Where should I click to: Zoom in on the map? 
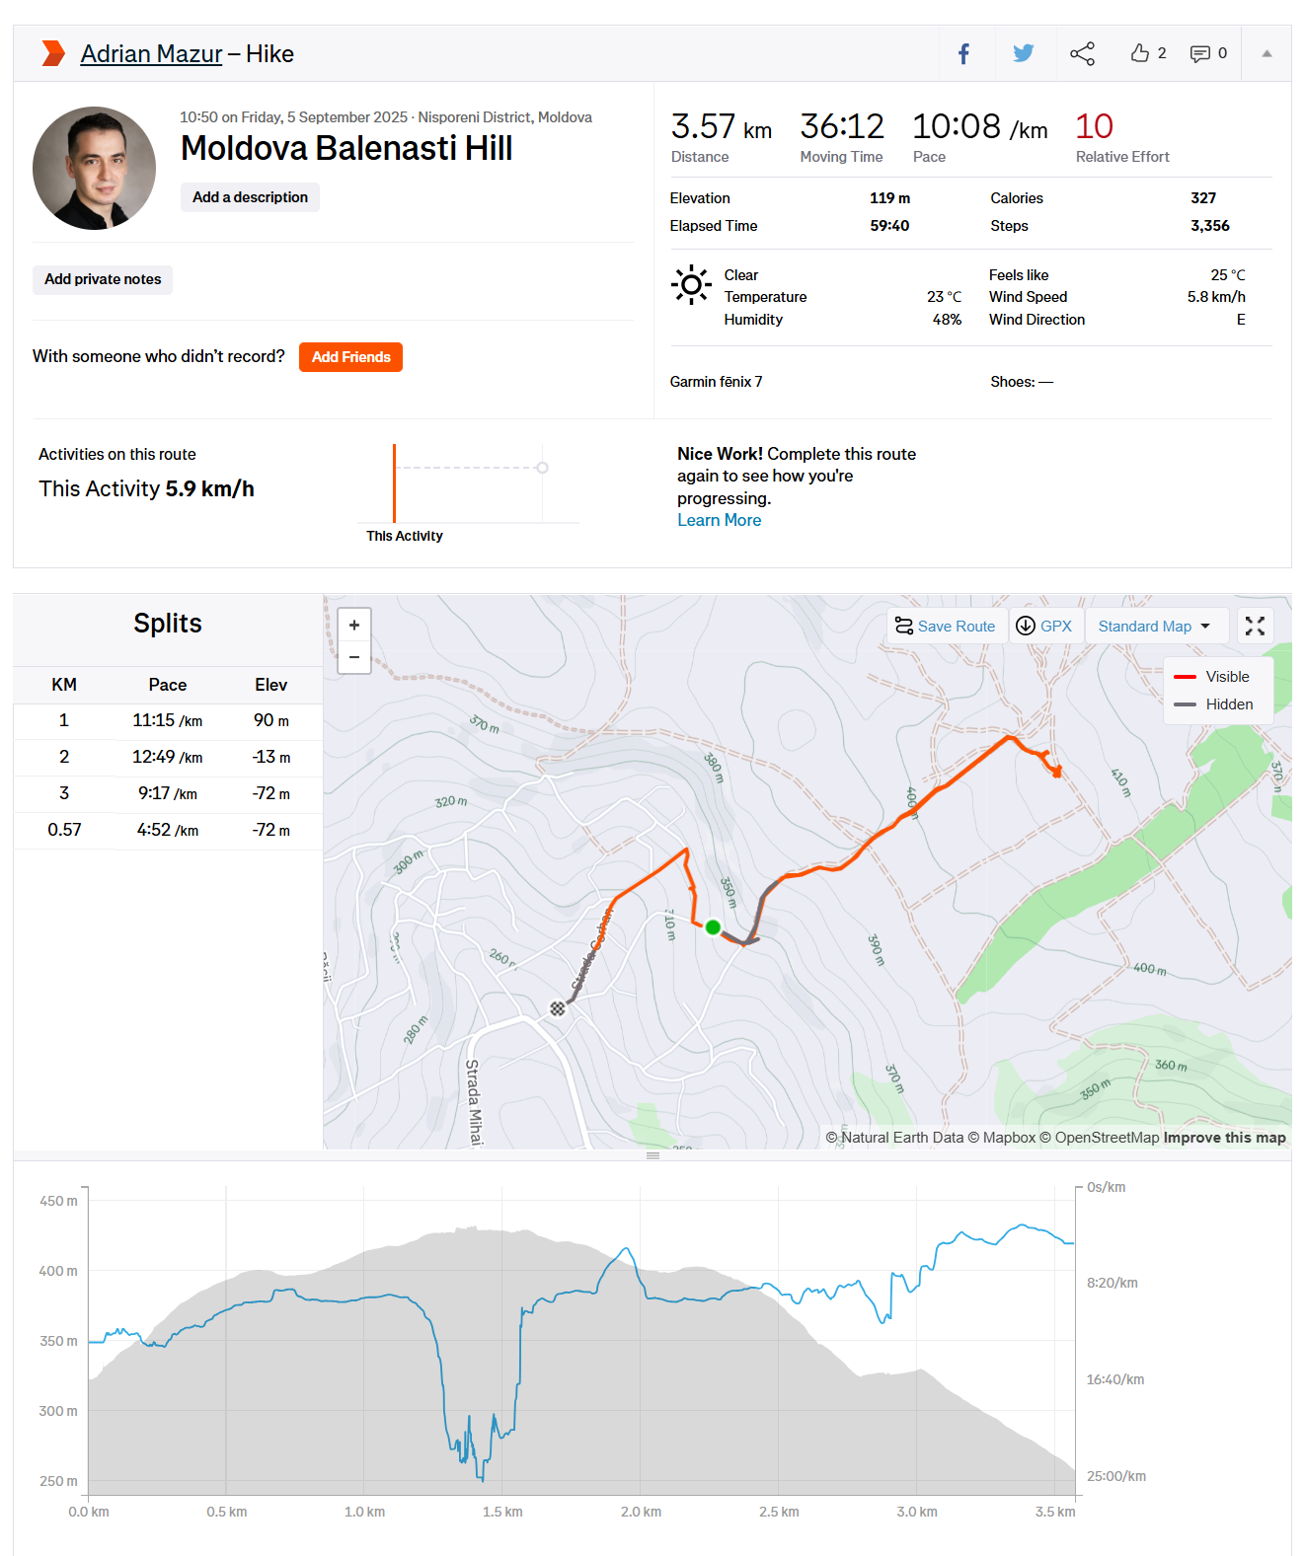coord(354,625)
